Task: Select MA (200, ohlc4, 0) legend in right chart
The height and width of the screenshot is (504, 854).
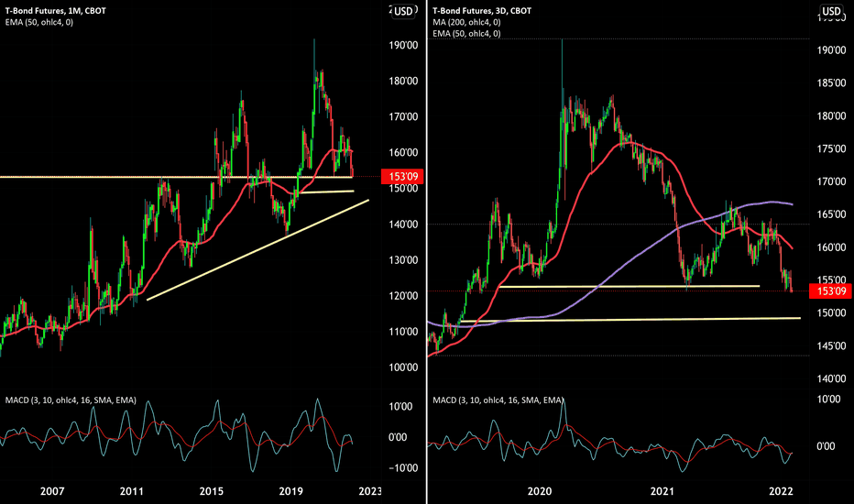Action: pyautogui.click(x=466, y=22)
